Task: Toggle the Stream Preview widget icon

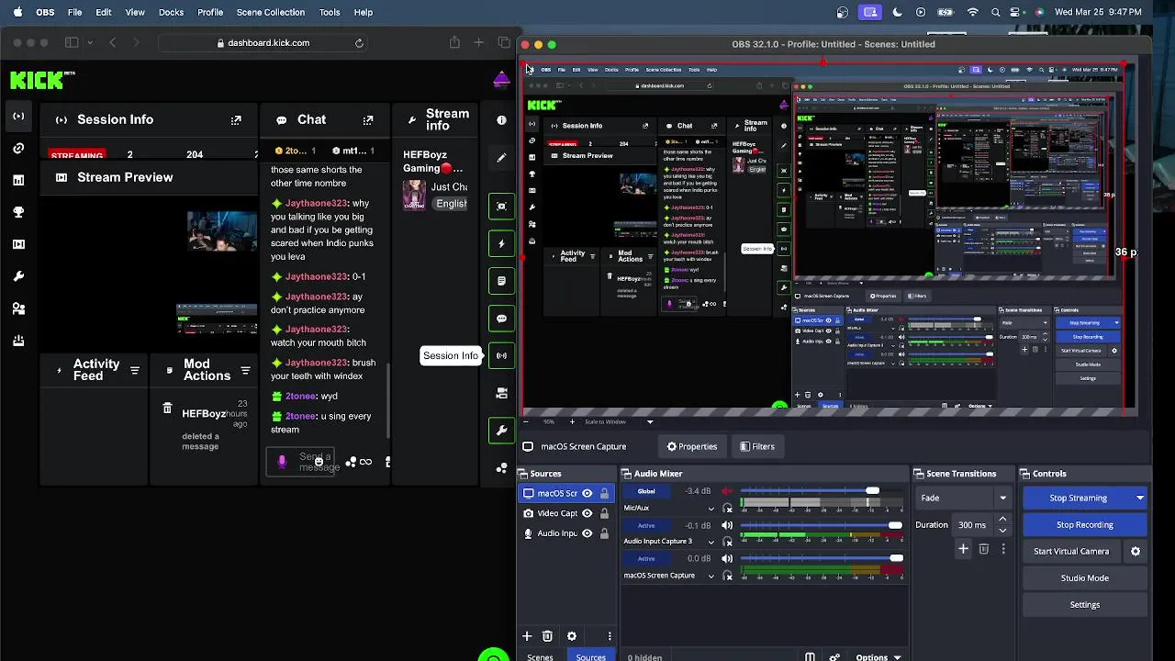Action: 501,207
